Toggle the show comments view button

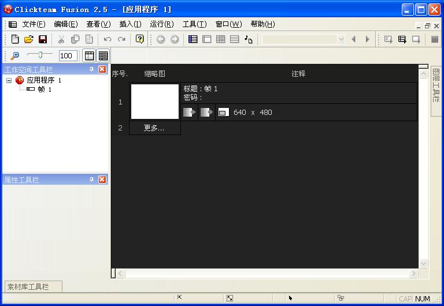[103, 55]
